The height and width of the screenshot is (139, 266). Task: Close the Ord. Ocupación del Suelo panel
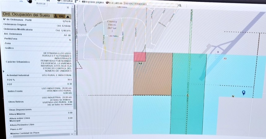click(x=68, y=7)
